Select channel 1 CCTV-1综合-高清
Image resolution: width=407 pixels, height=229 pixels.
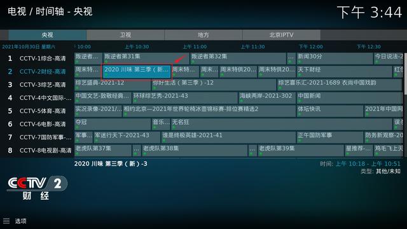(37, 59)
